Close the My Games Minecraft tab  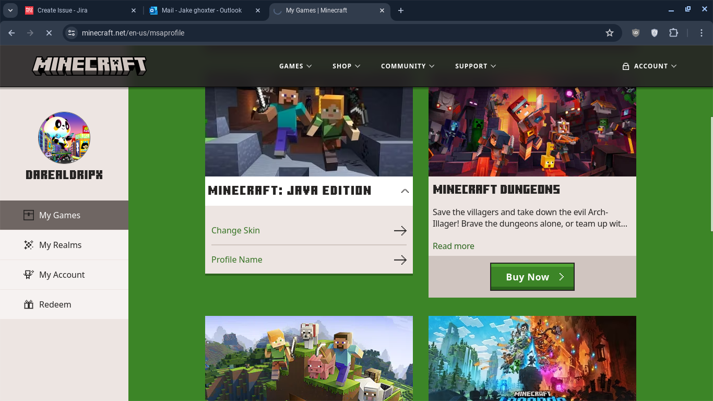click(382, 10)
